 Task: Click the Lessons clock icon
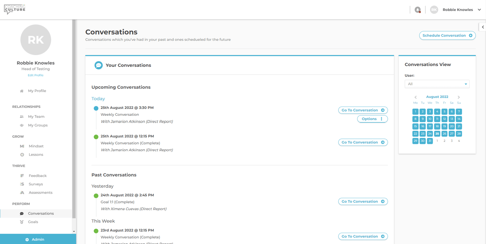coord(22,155)
